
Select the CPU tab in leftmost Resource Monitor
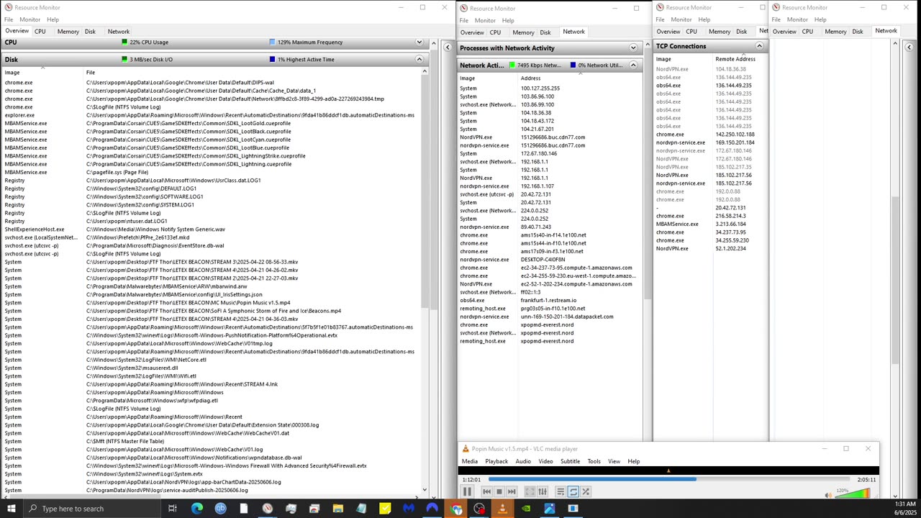40,32
